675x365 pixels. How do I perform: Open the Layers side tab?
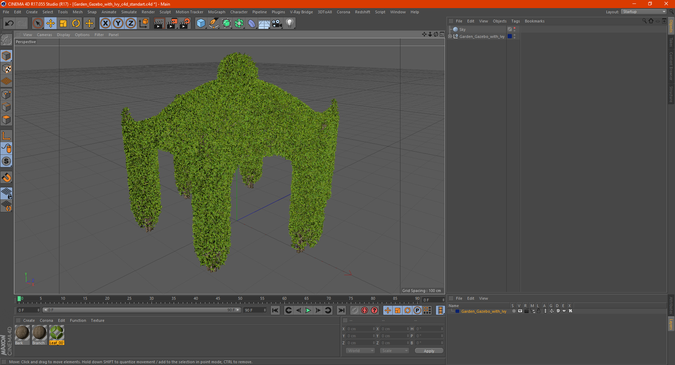tap(671, 324)
